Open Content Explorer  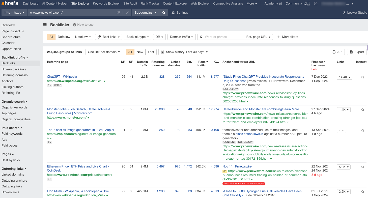coord(175,4)
